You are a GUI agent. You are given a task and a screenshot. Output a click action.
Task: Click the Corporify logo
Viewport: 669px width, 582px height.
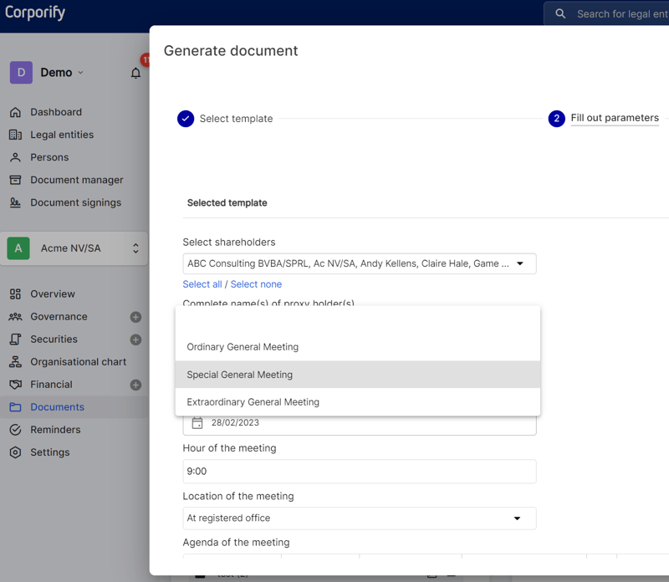[x=35, y=13]
